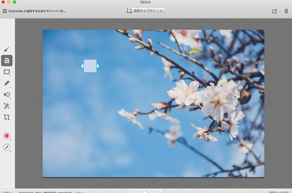The width and height of the screenshot is (292, 193).
Task: Open the Evernote notes grid icon
Action: [5, 11]
